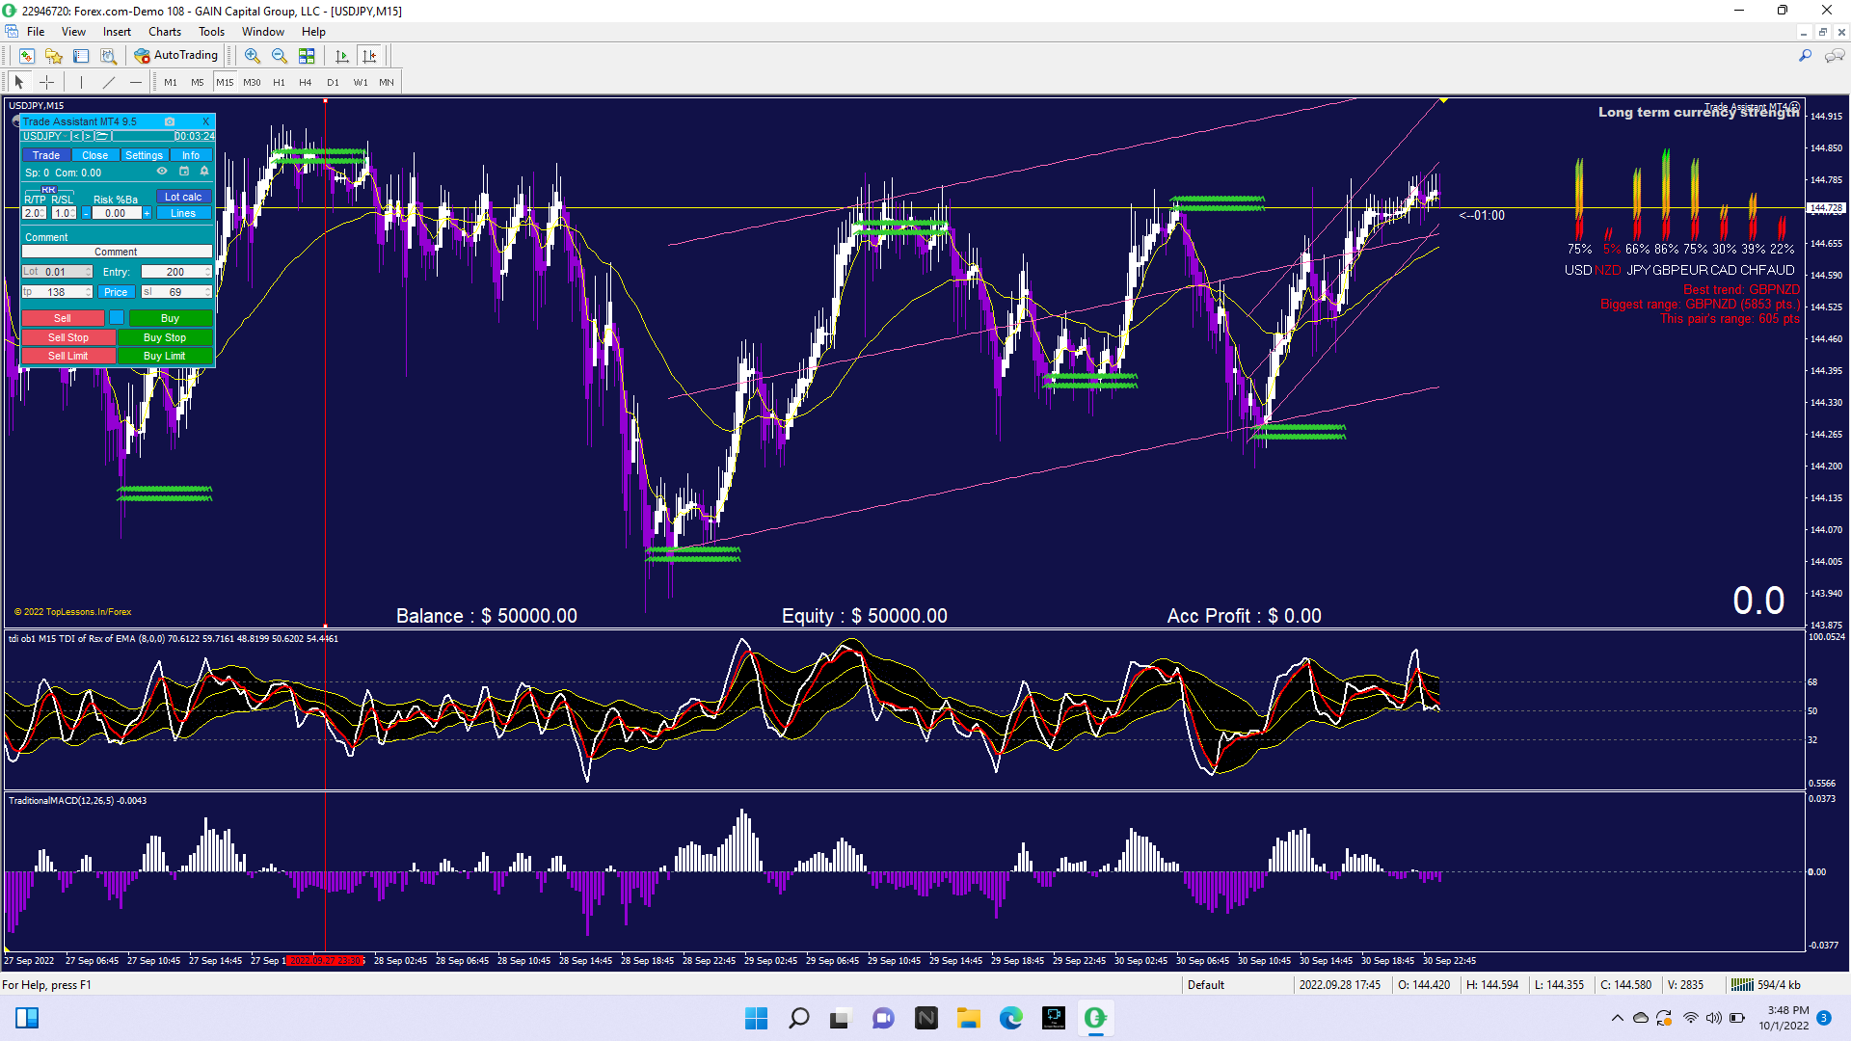
Task: Enable the chart shift toolbar icon
Action: click(x=369, y=56)
